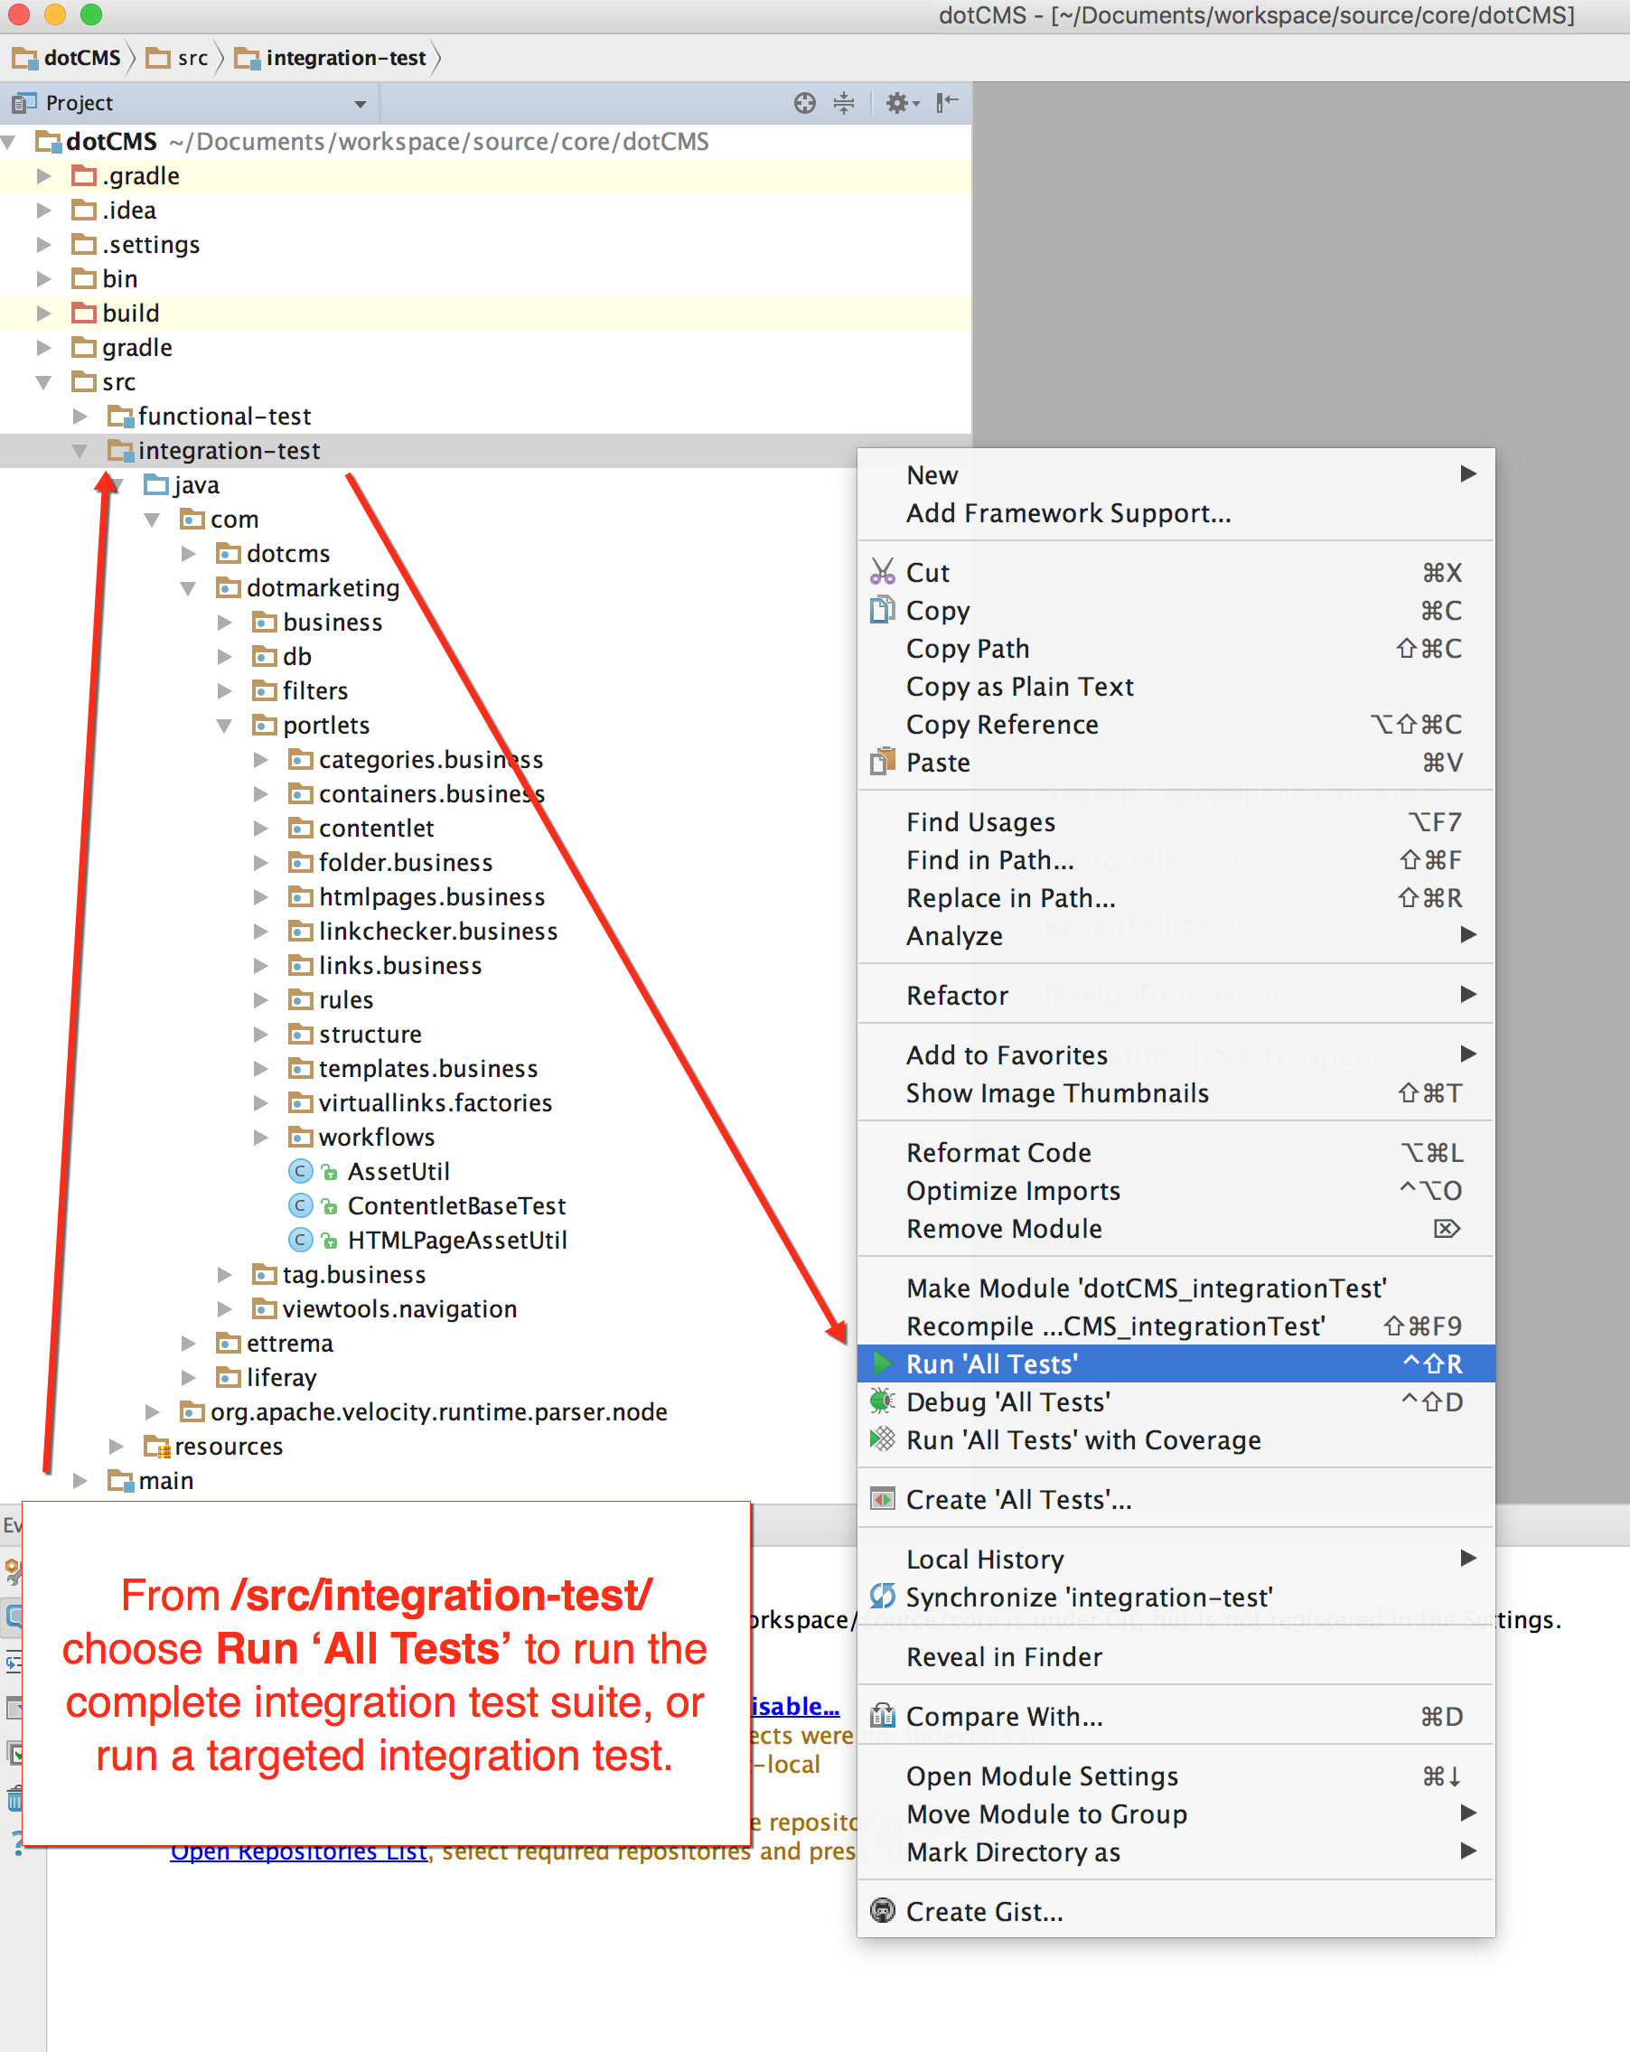
Task: Select the rules package
Action: [x=345, y=999]
